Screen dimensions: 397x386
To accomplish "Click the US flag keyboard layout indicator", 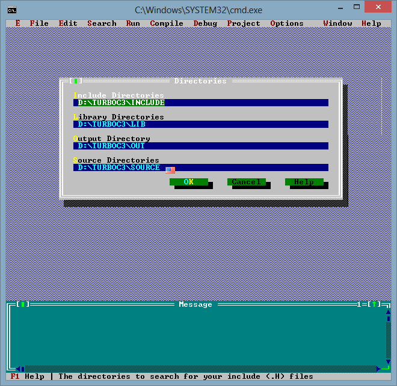I will coord(170,170).
